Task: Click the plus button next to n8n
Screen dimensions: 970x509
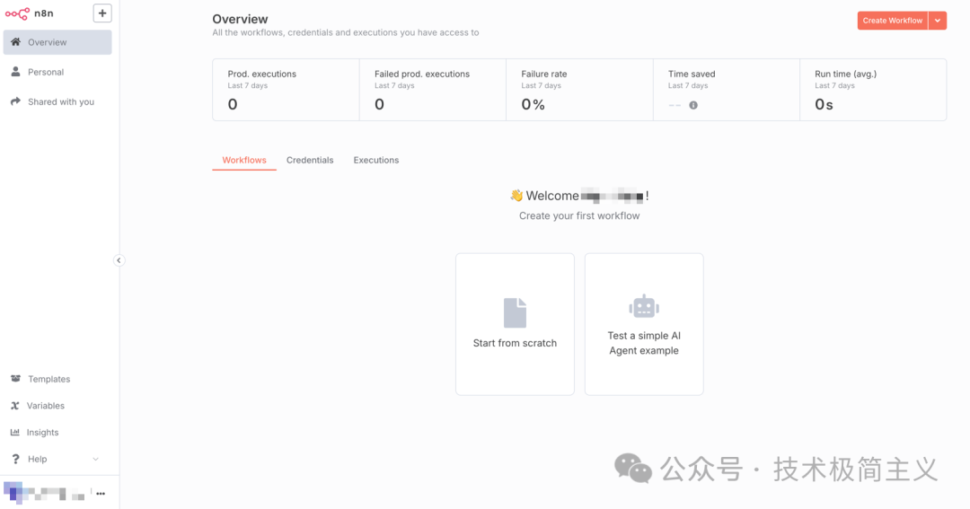Action: (102, 13)
